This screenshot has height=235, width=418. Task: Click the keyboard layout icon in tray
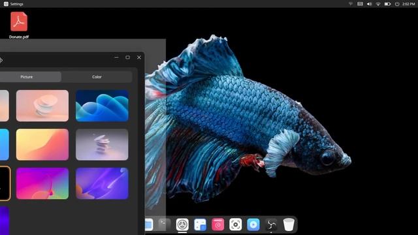point(360,4)
